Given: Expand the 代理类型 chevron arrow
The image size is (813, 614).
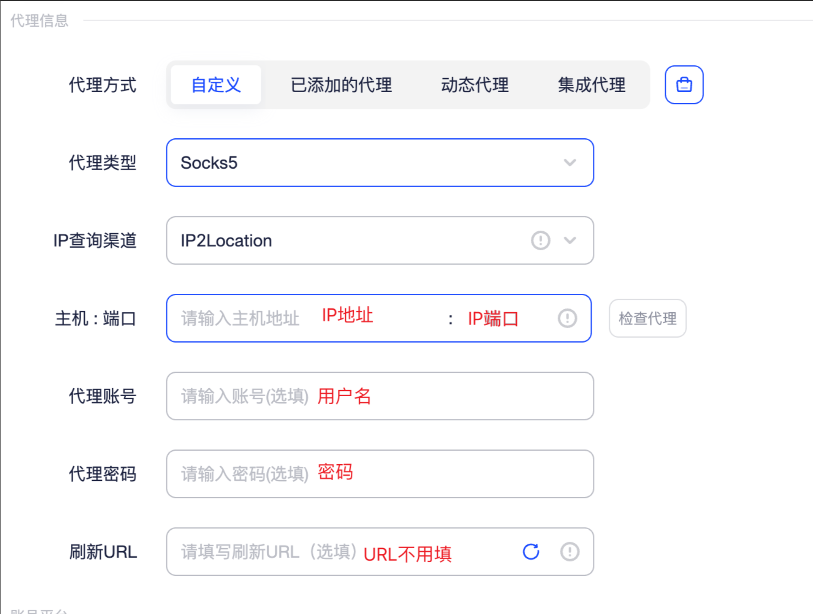Looking at the screenshot, I should 570,163.
